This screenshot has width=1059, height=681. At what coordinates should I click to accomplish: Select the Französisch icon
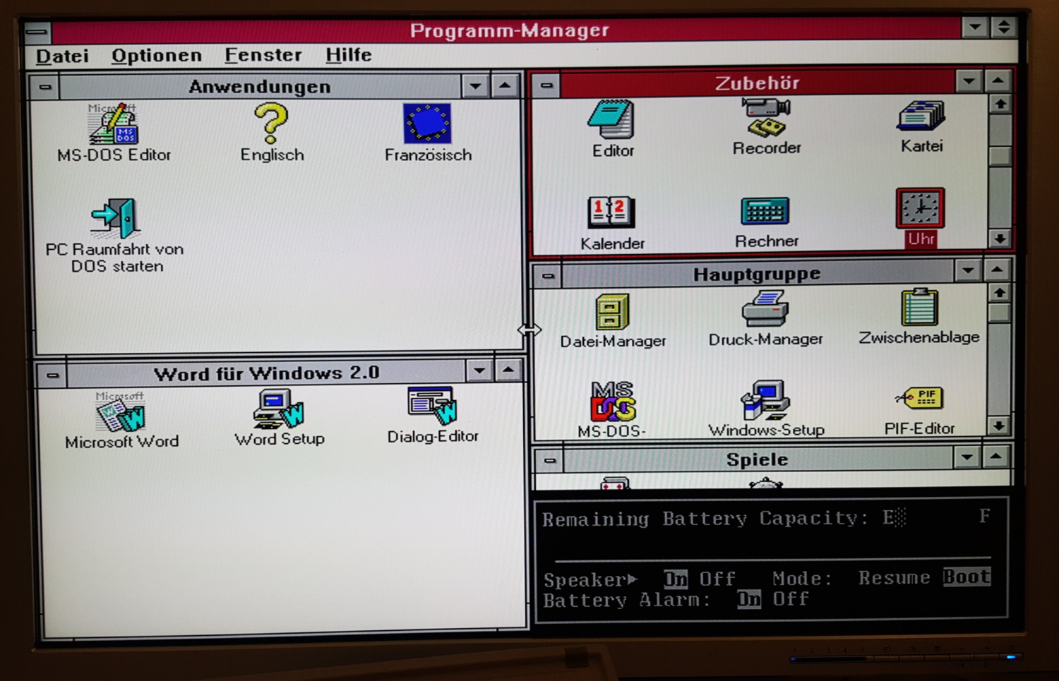click(427, 123)
